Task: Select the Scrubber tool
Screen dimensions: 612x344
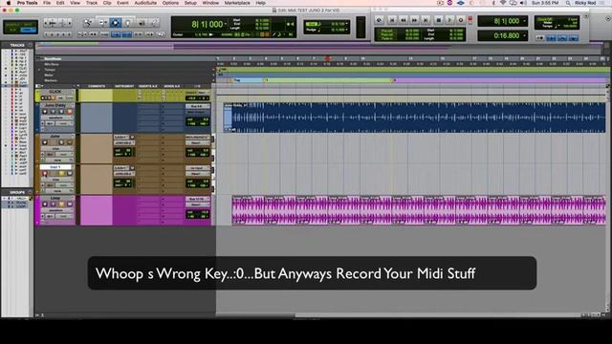Action: point(142,23)
